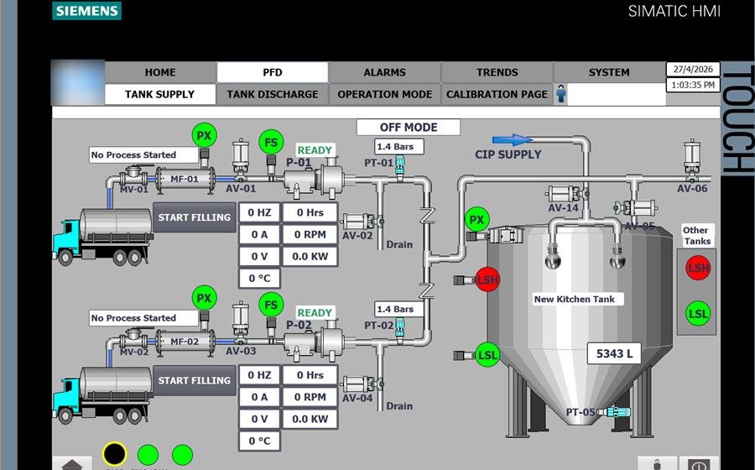Click the tanker truck connected to MV-02
Viewport: 755px width, 470px height.
tap(102, 395)
